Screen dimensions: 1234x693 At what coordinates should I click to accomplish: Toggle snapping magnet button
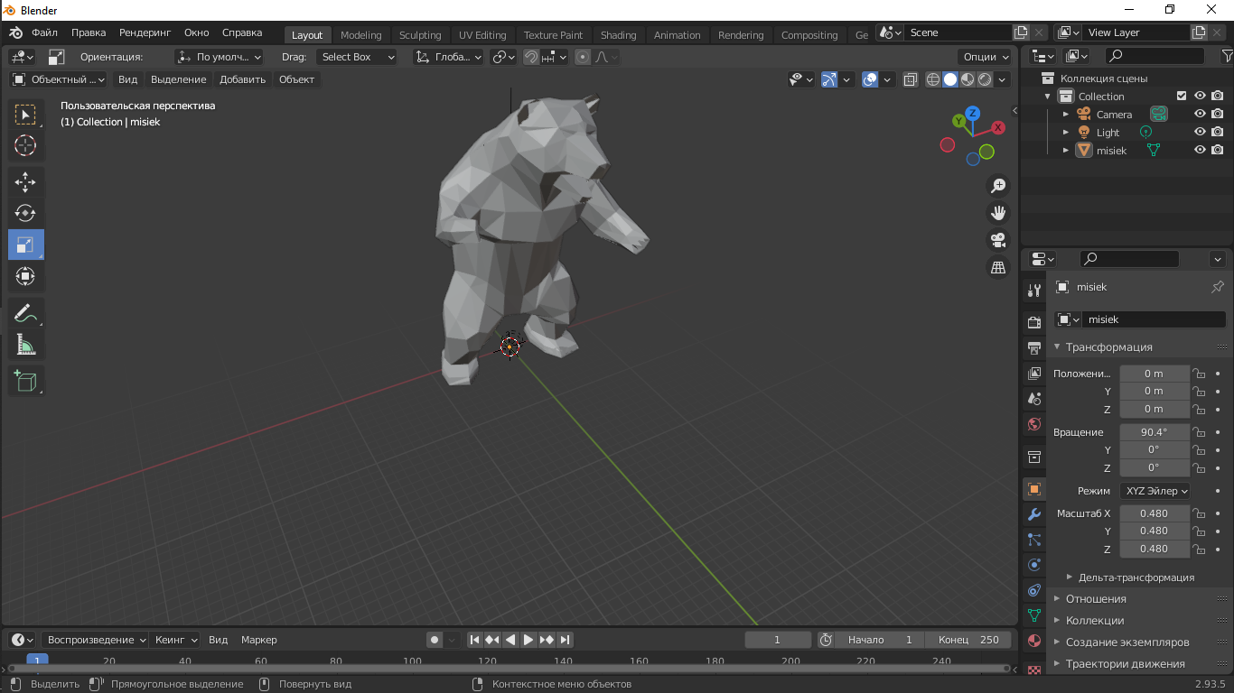pyautogui.click(x=531, y=57)
